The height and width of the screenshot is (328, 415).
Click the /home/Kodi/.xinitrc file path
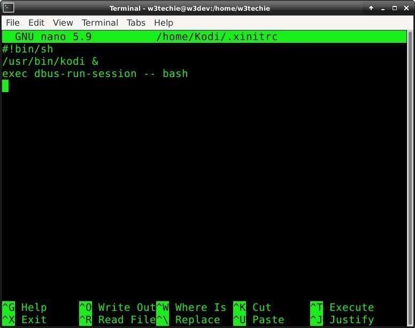click(x=217, y=36)
